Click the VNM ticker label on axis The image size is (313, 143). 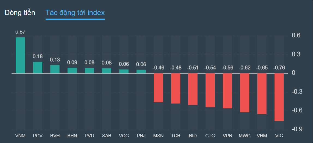(x=20, y=136)
